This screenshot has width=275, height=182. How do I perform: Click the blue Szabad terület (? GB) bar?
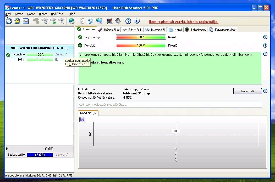[x=40, y=155]
